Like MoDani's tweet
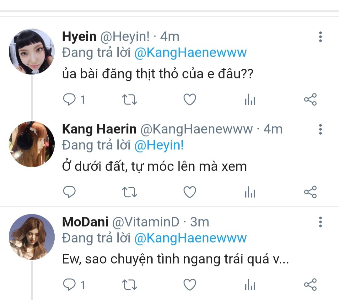 (190, 285)
